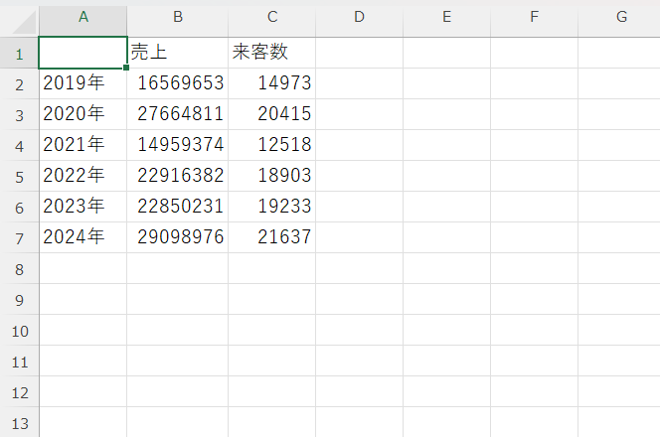The image size is (660, 437).
Task: Select row 11 header
Action: [x=19, y=361]
